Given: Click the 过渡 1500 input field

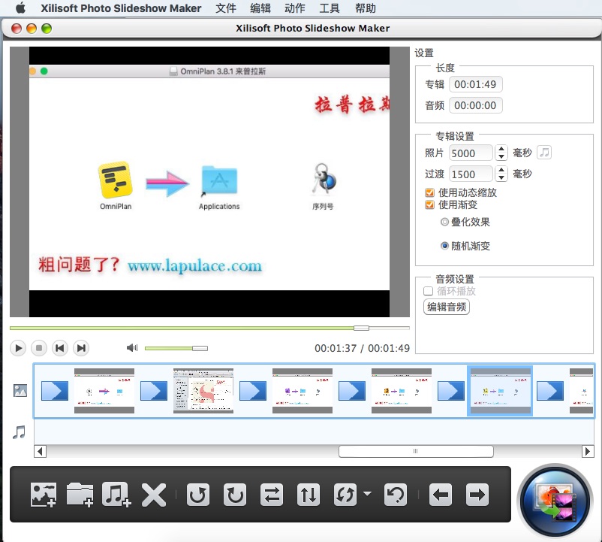Looking at the screenshot, I should click(x=471, y=174).
